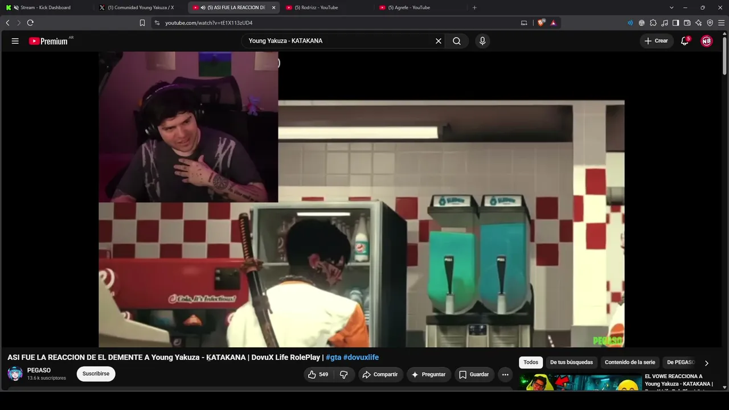Viewport: 729px width, 410px height.
Task: Open the Leo AI sparkle icon
Action: [698, 23]
